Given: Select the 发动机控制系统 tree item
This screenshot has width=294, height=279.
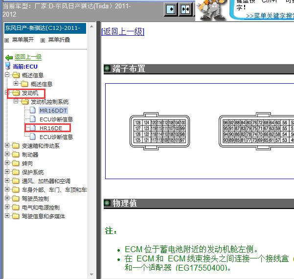Looking at the screenshot, I should pyautogui.click(x=49, y=102).
